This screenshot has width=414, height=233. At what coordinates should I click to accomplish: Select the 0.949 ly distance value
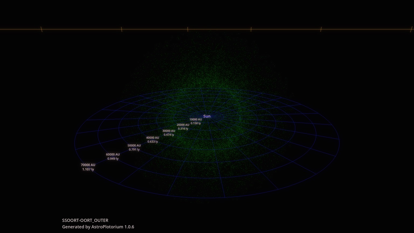113,159
